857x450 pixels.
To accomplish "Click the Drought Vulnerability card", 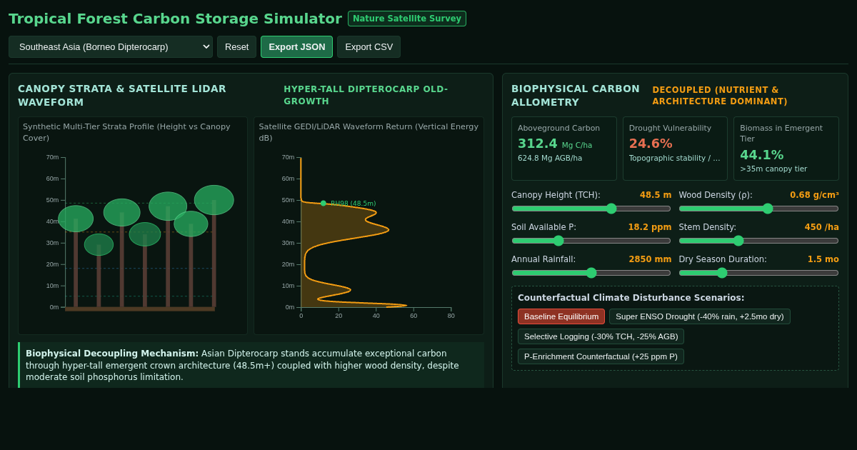I will click(675, 149).
